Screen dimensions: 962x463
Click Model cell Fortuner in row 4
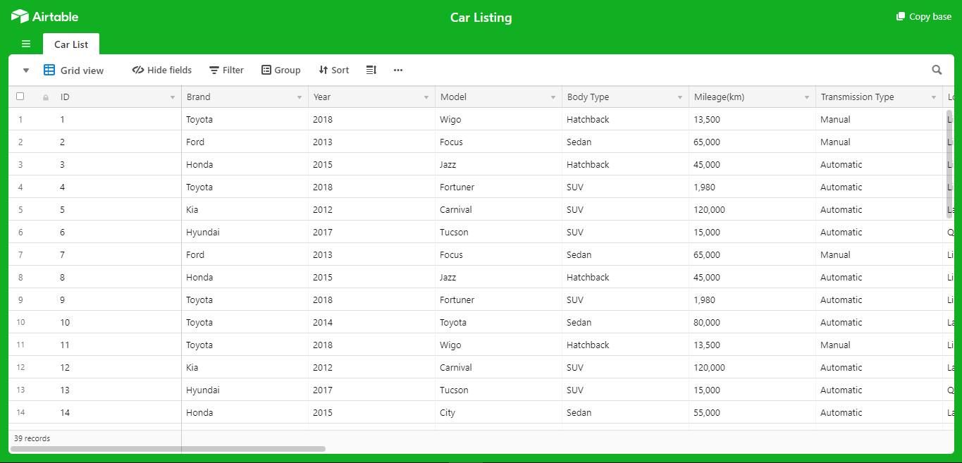[x=499, y=187]
